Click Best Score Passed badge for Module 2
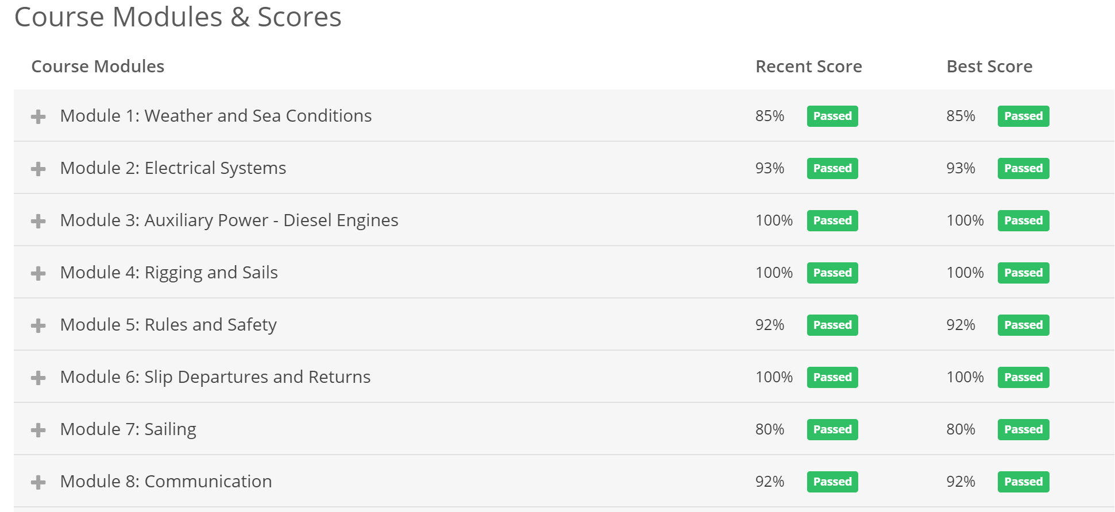This screenshot has width=1115, height=512. [1023, 168]
